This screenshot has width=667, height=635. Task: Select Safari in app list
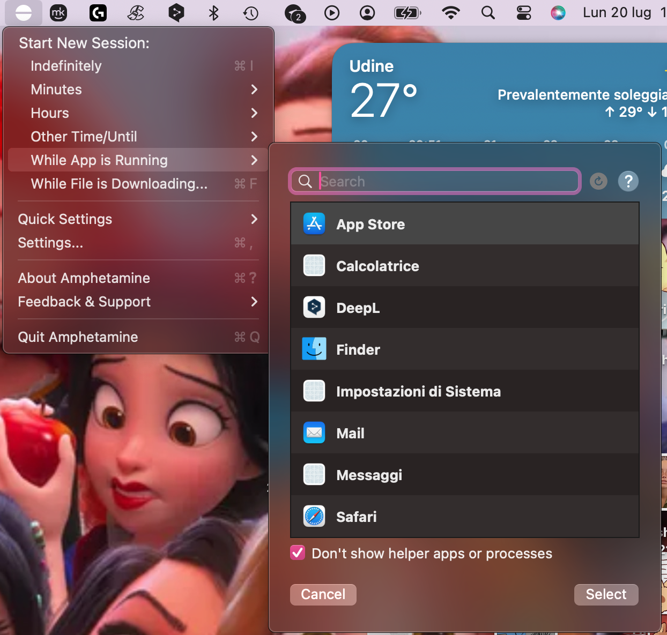(x=465, y=517)
